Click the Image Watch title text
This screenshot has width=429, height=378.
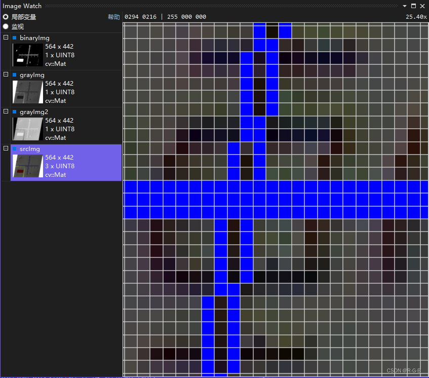click(22, 6)
